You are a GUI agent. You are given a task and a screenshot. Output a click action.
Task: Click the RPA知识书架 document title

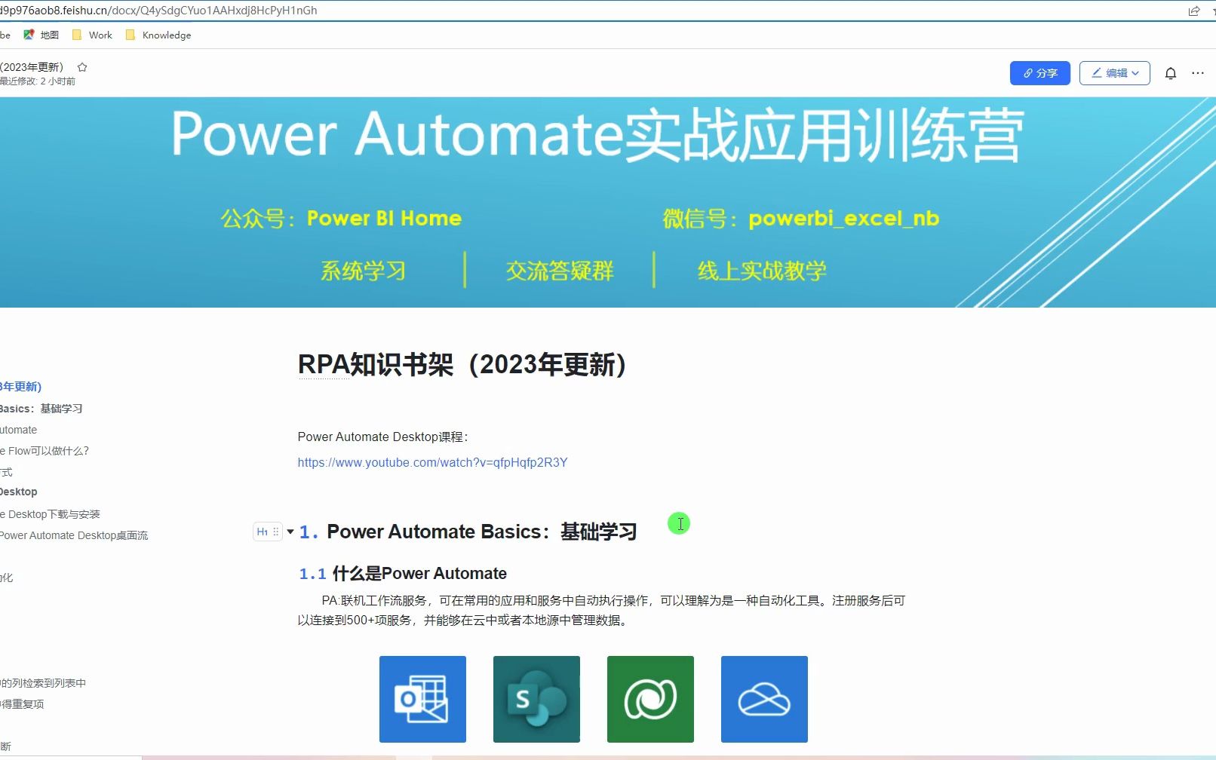point(462,364)
